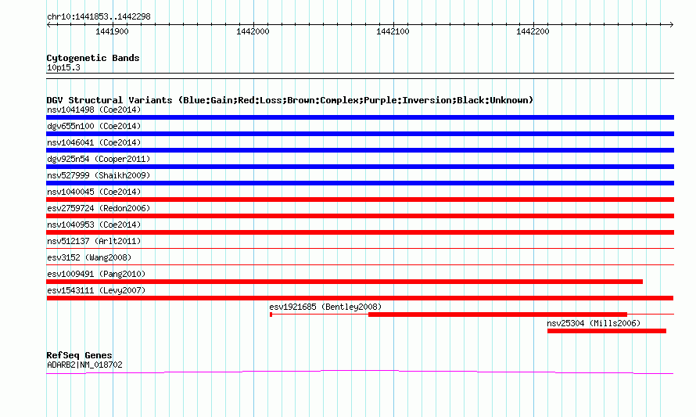Open the dgv655n100 (Coe2014) variant label

[x=94, y=126]
